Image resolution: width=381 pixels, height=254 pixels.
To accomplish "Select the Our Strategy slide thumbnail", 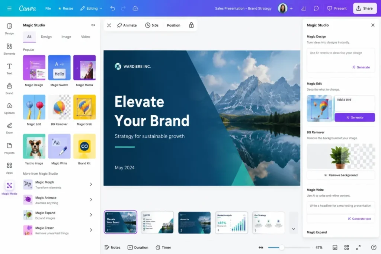I will (x=268, y=222).
